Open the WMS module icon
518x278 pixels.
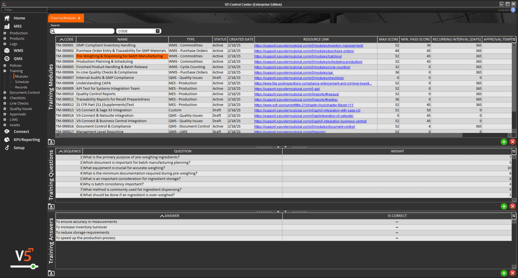(x=7, y=50)
